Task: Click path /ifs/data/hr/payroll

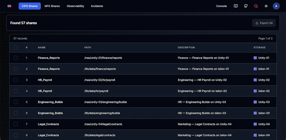Action: click(96, 91)
